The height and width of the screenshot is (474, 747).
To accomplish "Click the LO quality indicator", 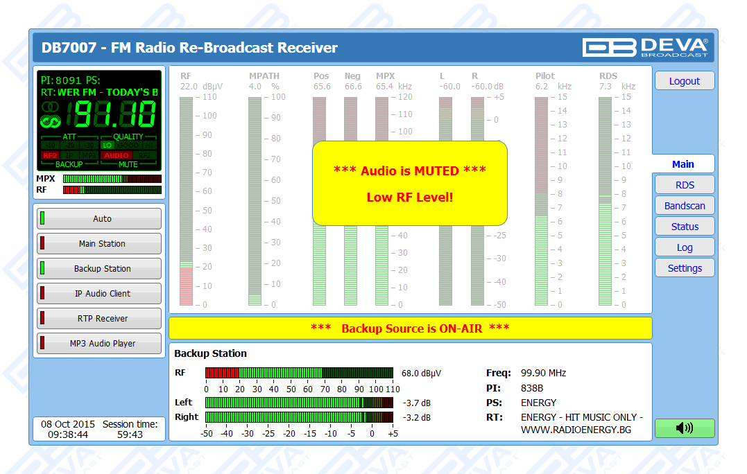I will (x=108, y=146).
